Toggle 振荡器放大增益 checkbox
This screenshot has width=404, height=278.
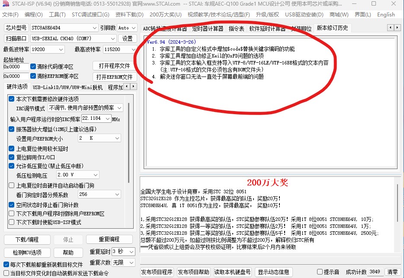[x=11, y=129]
